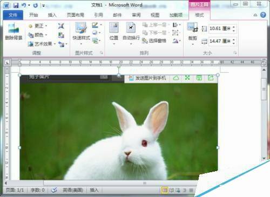Click the Undo icon in quick access toolbar
Screen dimensions: 270x197
tap(24, 5)
